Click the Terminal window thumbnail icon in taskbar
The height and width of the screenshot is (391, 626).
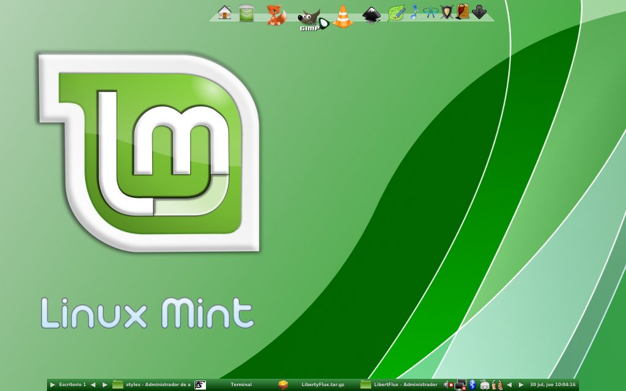coord(200,385)
